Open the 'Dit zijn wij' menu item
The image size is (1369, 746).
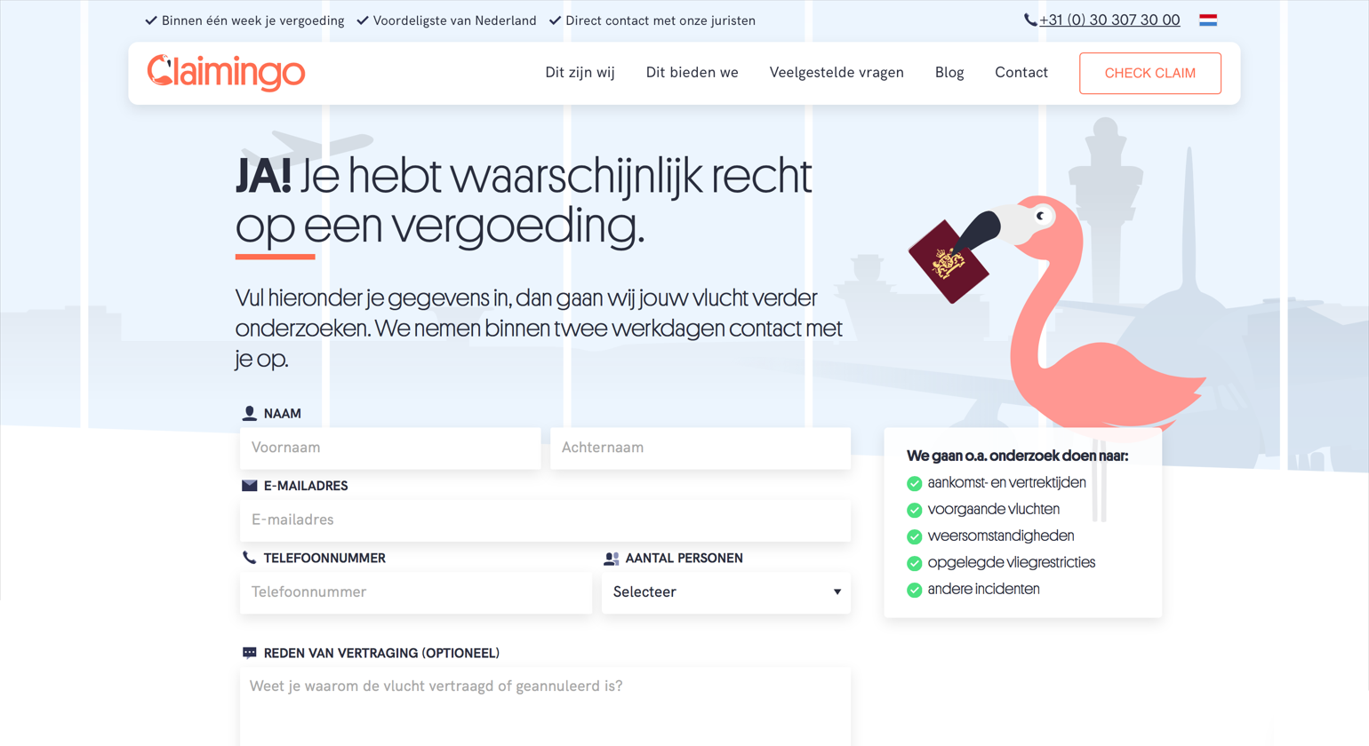[580, 73]
